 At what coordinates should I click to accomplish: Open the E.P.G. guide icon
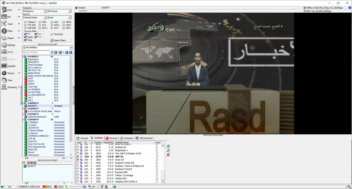point(4,52)
